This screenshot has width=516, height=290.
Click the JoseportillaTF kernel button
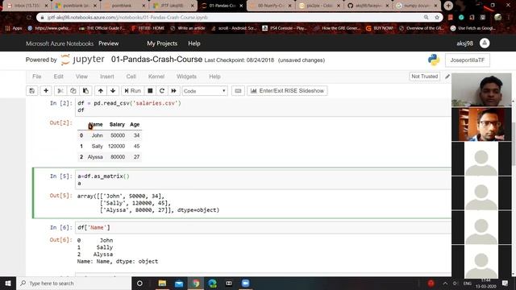coord(468,60)
